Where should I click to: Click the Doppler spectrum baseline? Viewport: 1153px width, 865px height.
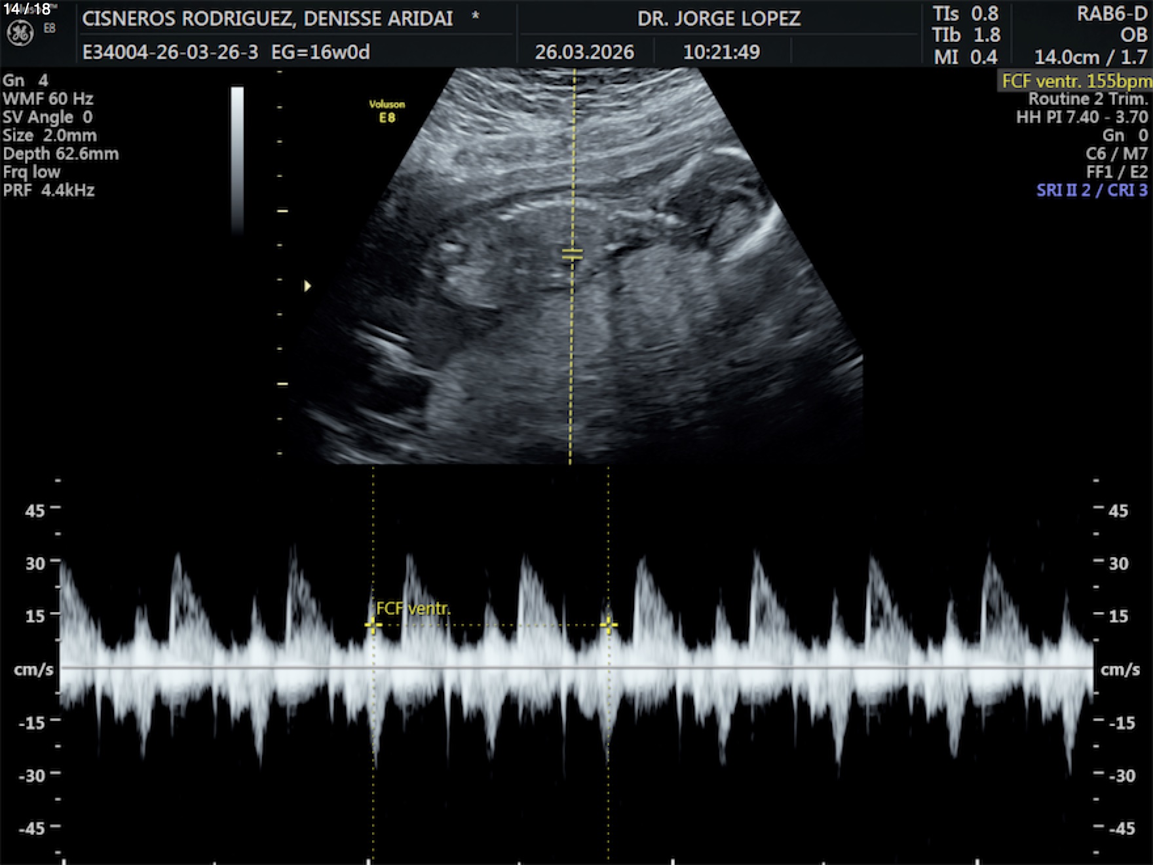click(x=576, y=668)
